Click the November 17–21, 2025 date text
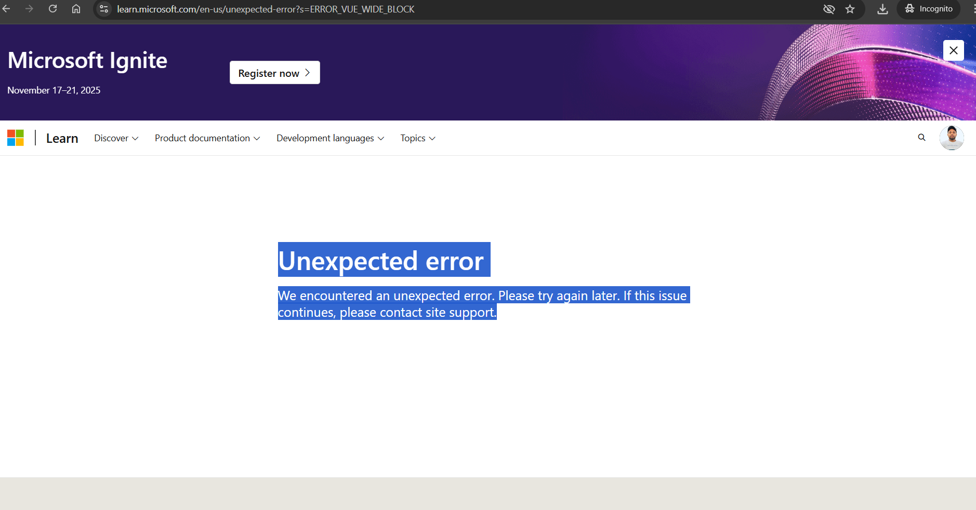This screenshot has height=510, width=976. point(54,90)
